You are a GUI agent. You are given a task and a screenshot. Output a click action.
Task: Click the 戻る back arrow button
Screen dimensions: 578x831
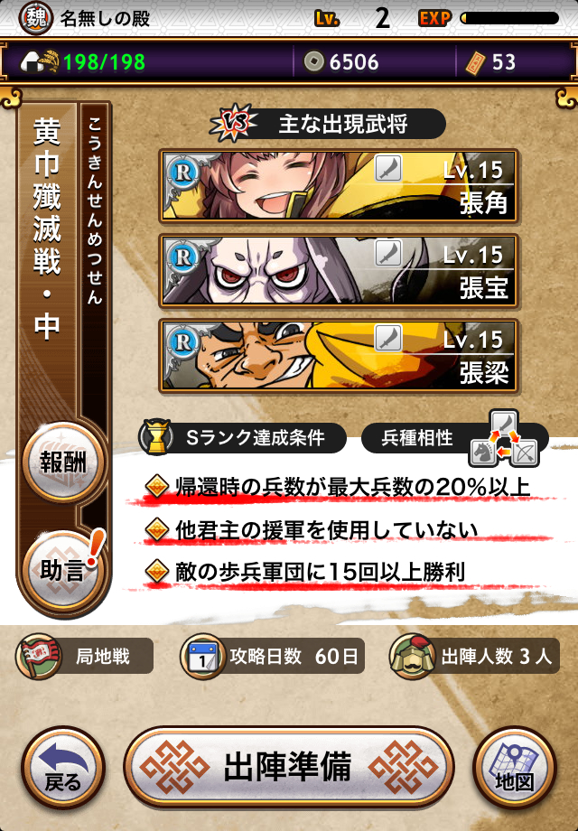pos(63,768)
